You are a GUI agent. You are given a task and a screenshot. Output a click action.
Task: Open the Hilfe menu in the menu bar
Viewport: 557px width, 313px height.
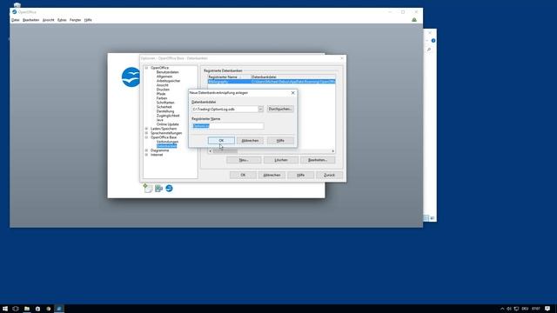(x=88, y=20)
